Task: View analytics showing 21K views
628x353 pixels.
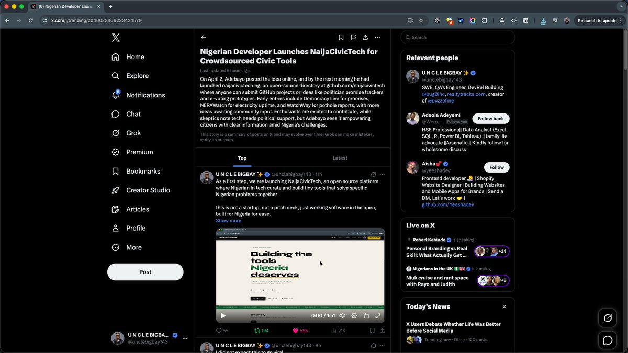Action: click(339, 331)
